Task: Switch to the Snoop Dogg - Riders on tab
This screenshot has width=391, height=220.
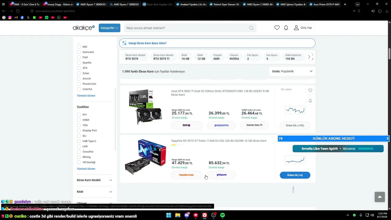Action: (x=58, y=4)
